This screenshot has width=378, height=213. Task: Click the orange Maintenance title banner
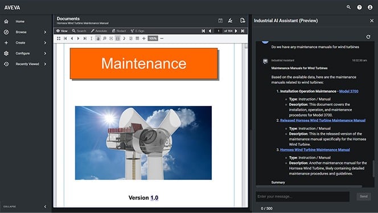coord(144,64)
